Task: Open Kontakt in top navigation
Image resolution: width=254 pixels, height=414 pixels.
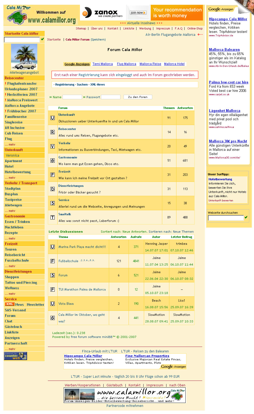Action: pyautogui.click(x=113, y=28)
